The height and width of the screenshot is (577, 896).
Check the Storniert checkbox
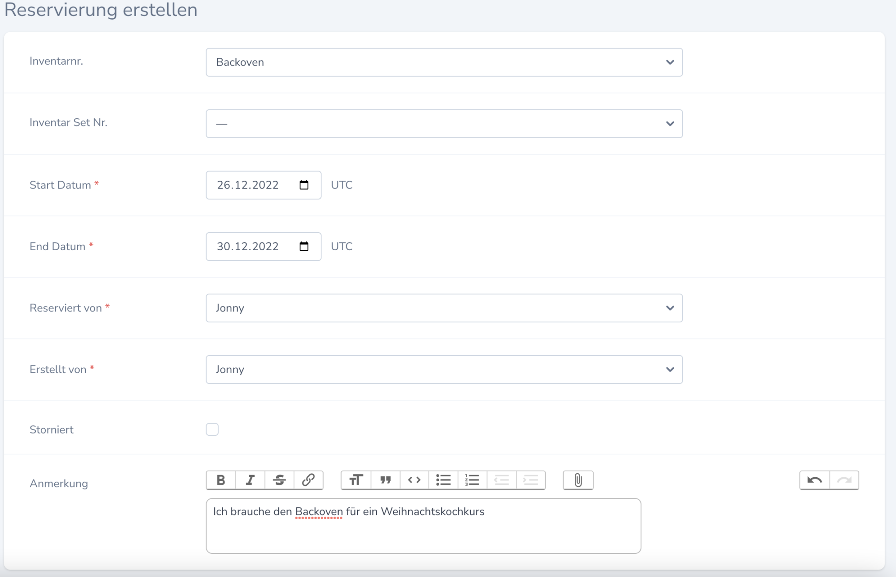212,429
